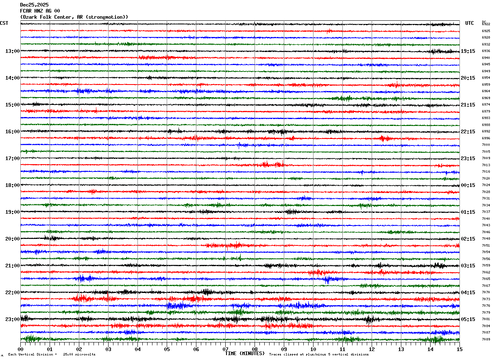Click the Ozark Folk Center station name
Viewport: 492px width, 360px height.
[74, 17]
